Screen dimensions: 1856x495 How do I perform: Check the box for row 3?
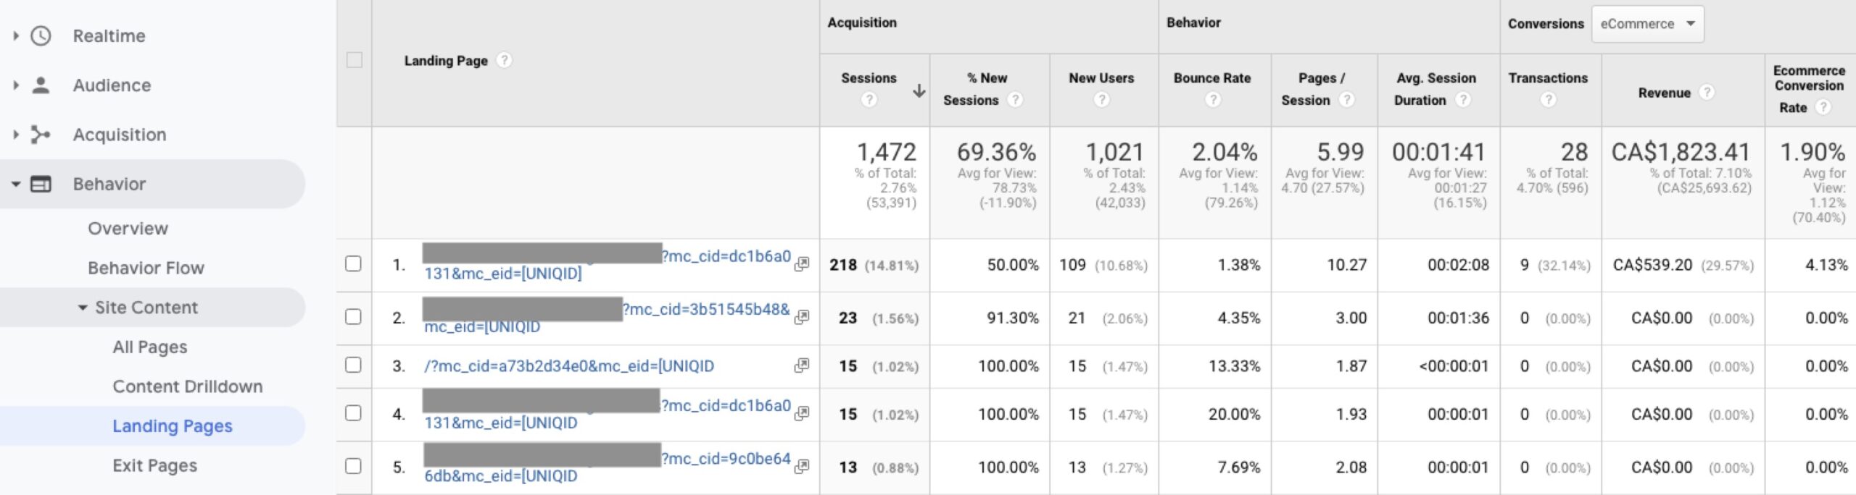pos(353,365)
